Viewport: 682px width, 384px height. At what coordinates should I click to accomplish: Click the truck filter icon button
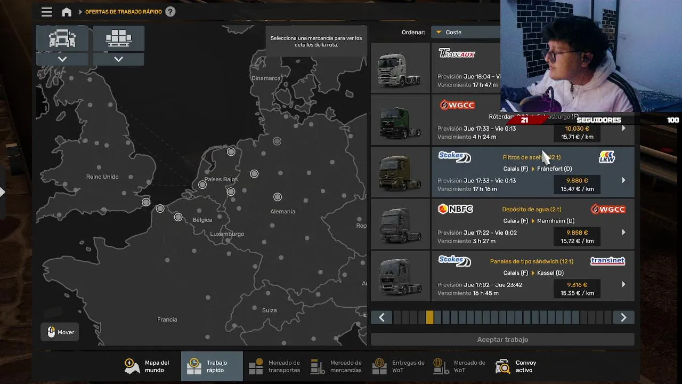pos(62,38)
